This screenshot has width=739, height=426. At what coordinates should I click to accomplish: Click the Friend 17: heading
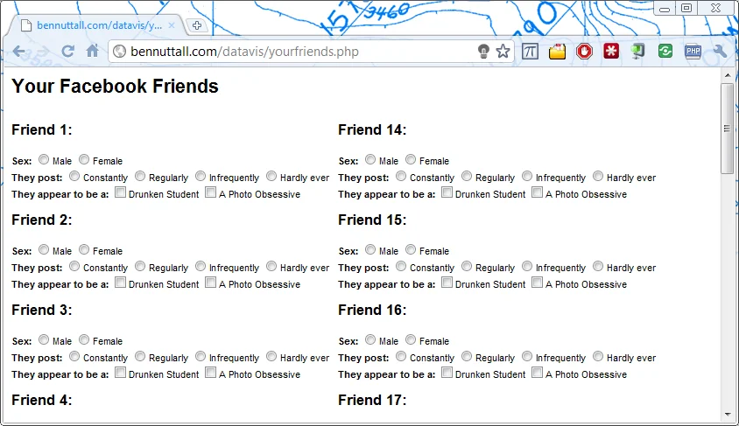(372, 400)
